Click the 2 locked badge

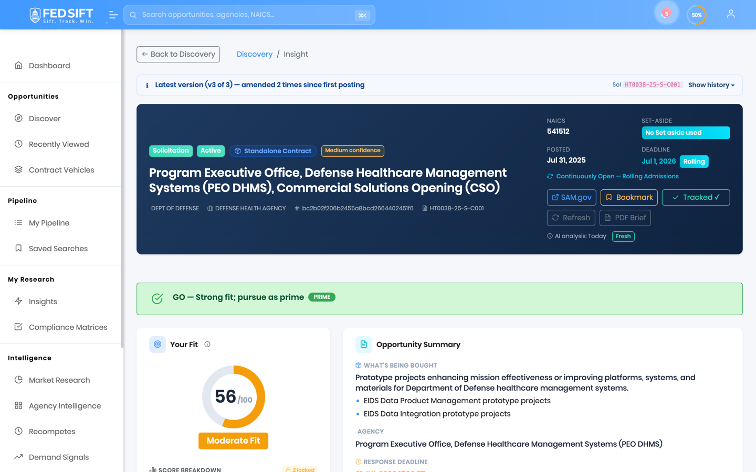tap(300, 469)
